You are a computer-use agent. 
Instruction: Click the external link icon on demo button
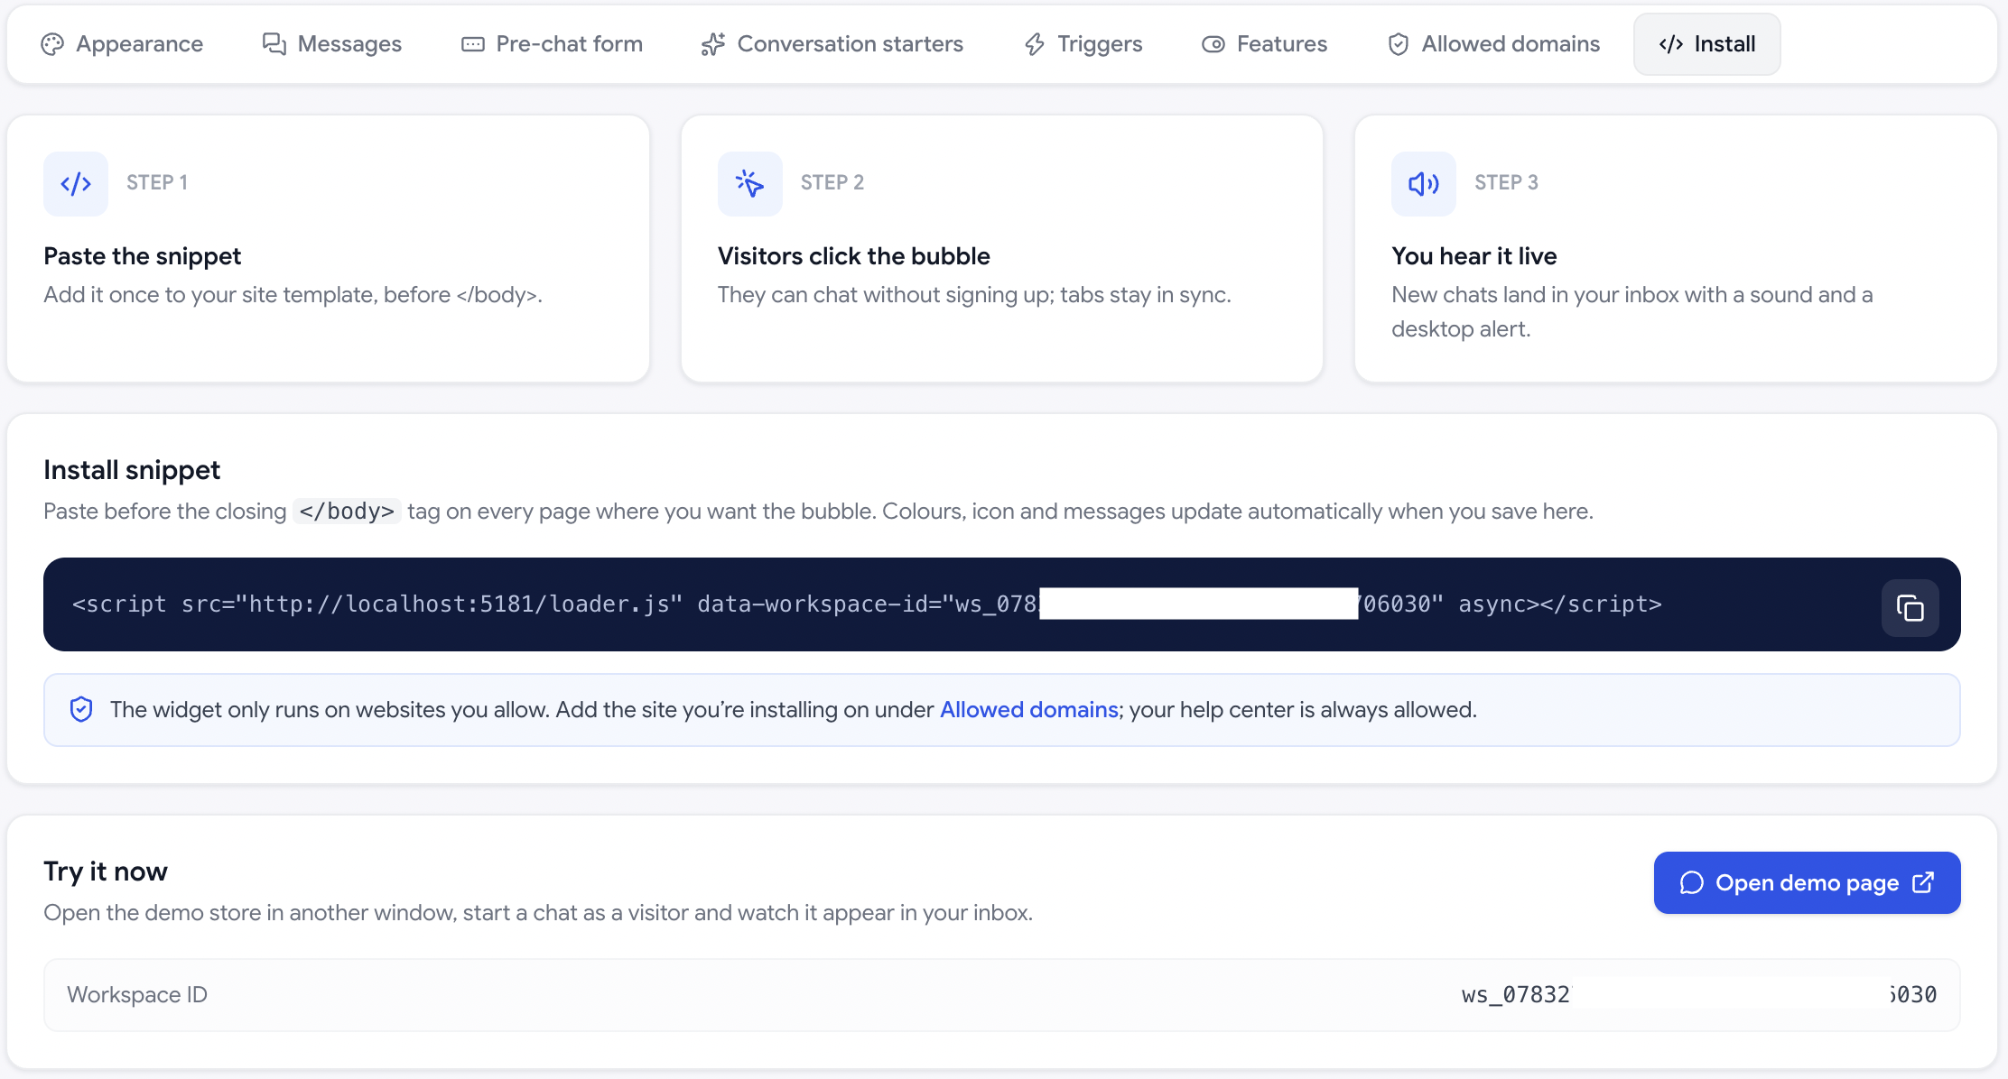click(1923, 882)
